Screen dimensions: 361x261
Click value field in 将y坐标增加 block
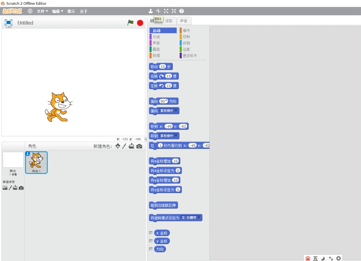click(x=175, y=180)
